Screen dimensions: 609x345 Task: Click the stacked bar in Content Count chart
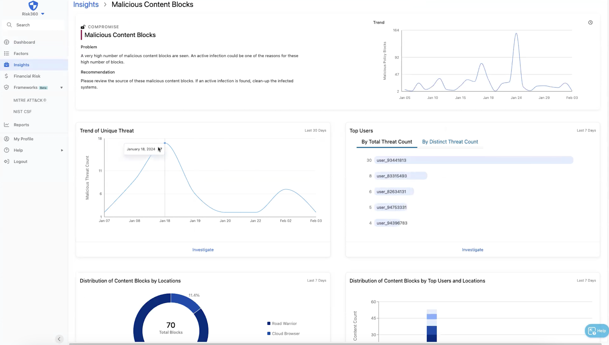432,326
